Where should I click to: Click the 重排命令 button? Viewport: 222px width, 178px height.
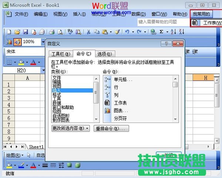click(x=111, y=129)
